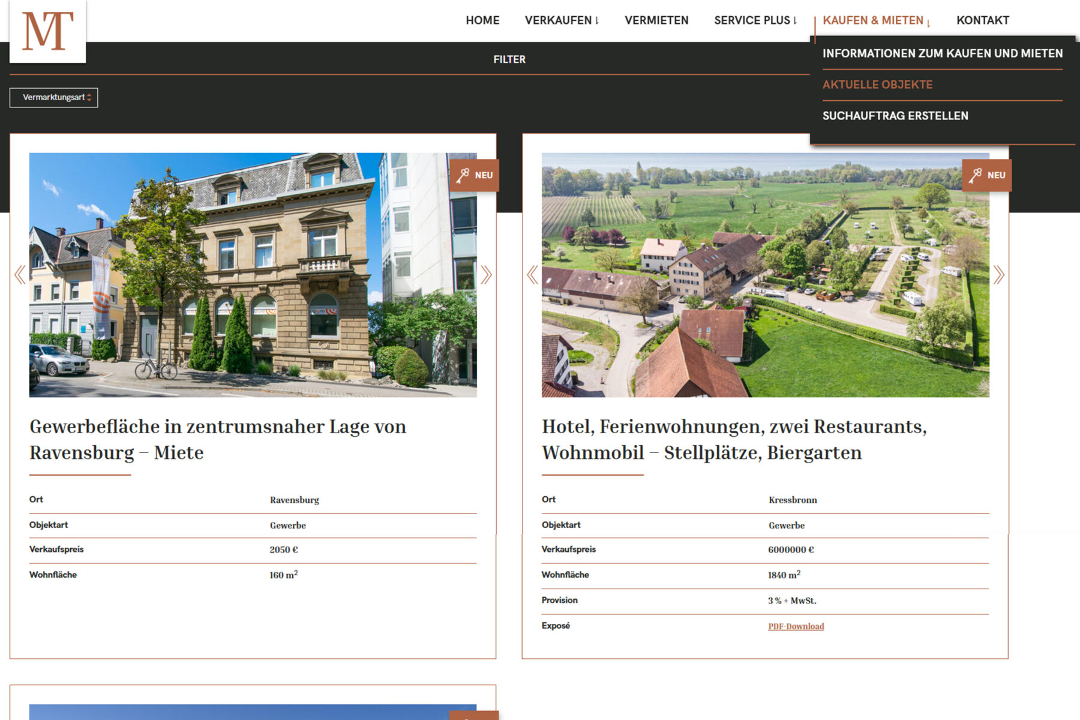The height and width of the screenshot is (720, 1080).
Task: Go to the Home page
Action: pos(482,20)
